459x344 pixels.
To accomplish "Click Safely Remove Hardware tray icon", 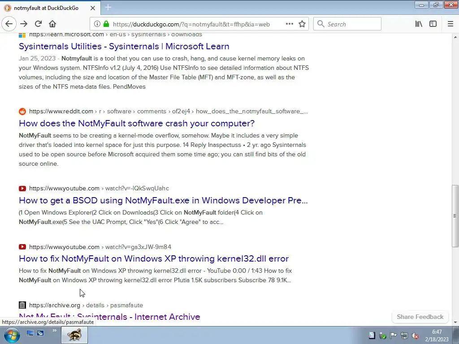I will pyautogui.click(x=383, y=335).
